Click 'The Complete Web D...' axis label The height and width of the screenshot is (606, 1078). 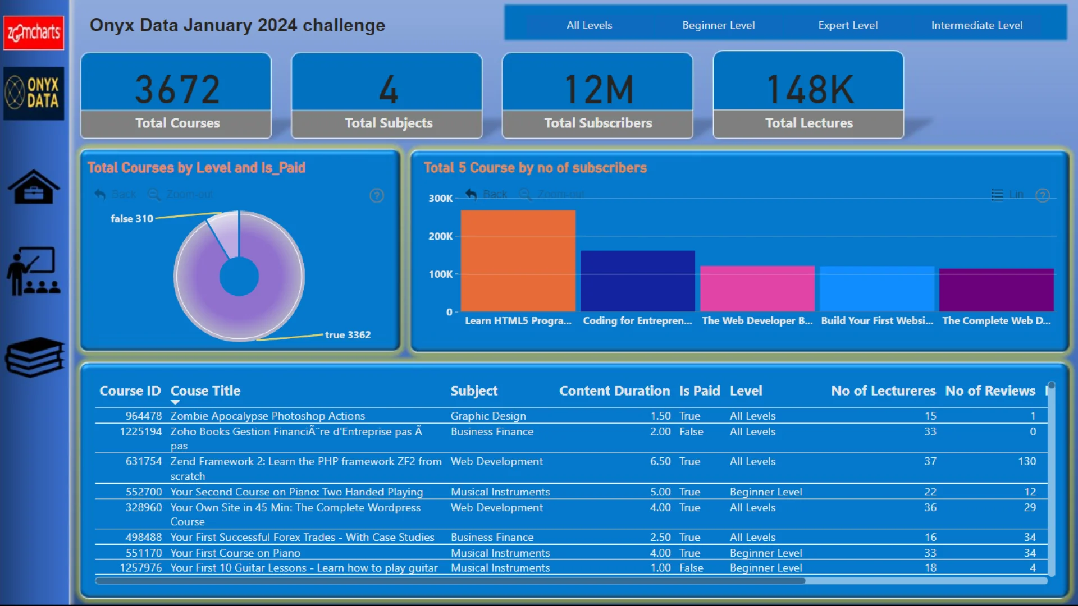pos(996,320)
